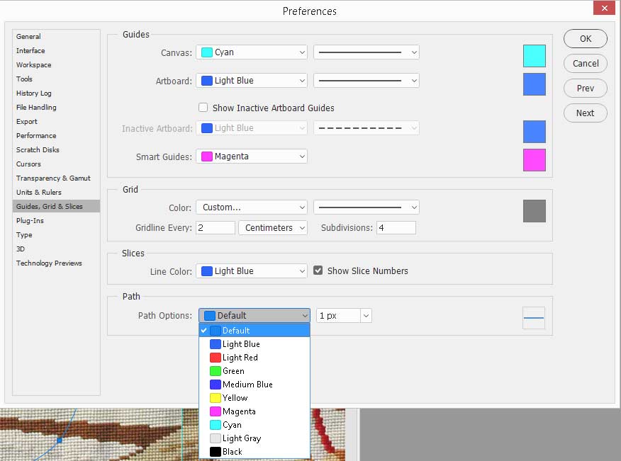Image resolution: width=621 pixels, height=461 pixels.
Task: Click the magenta Smart Guides color swatch
Action: click(535, 160)
